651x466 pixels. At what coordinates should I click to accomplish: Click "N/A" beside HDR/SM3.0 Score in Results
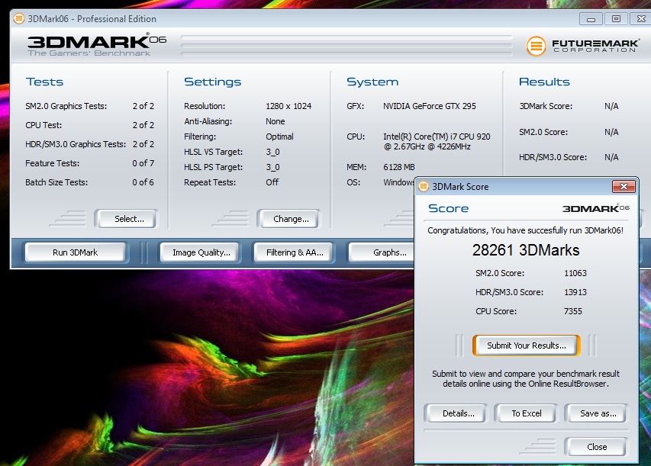tap(611, 157)
